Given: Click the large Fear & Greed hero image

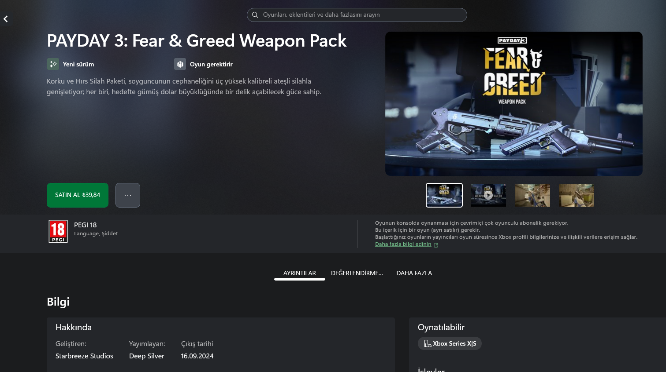Looking at the screenshot, I should [514, 104].
